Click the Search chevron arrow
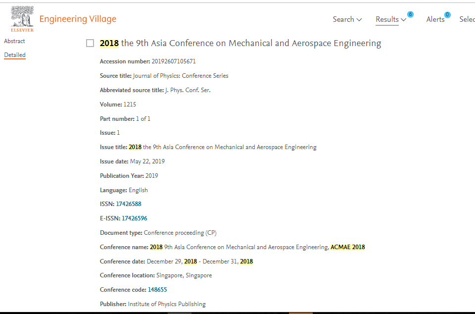Screen dimensions: 475x314 [359, 20]
